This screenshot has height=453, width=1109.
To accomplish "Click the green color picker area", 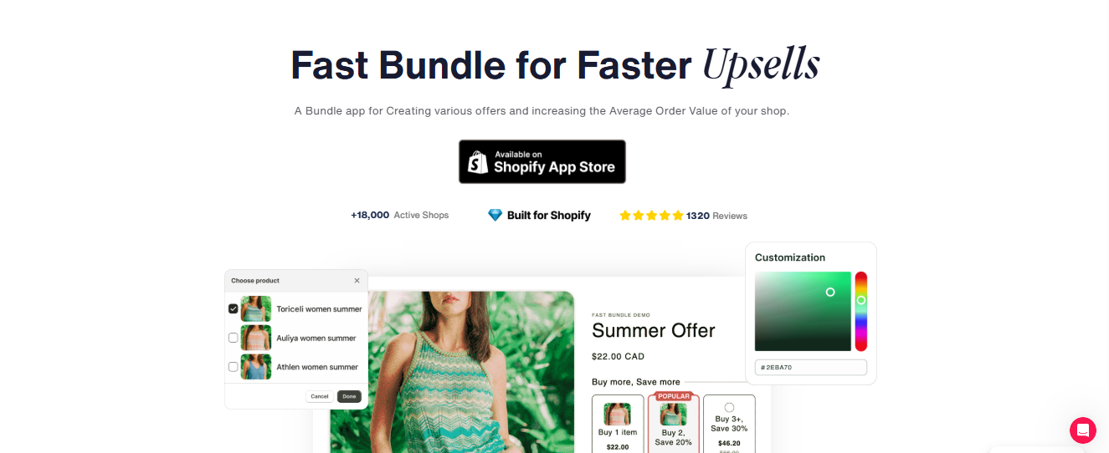I will pos(803,311).
